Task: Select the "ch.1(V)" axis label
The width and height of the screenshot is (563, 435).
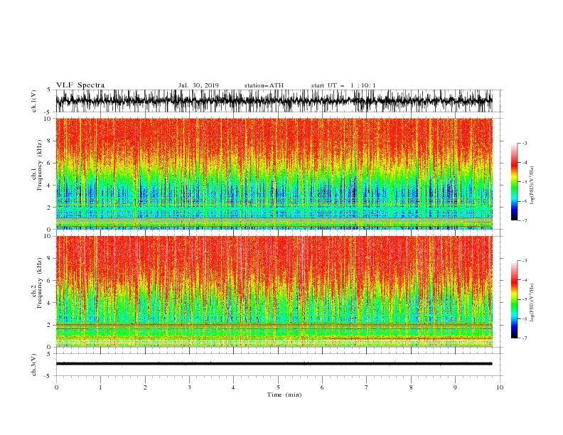Action: point(34,101)
